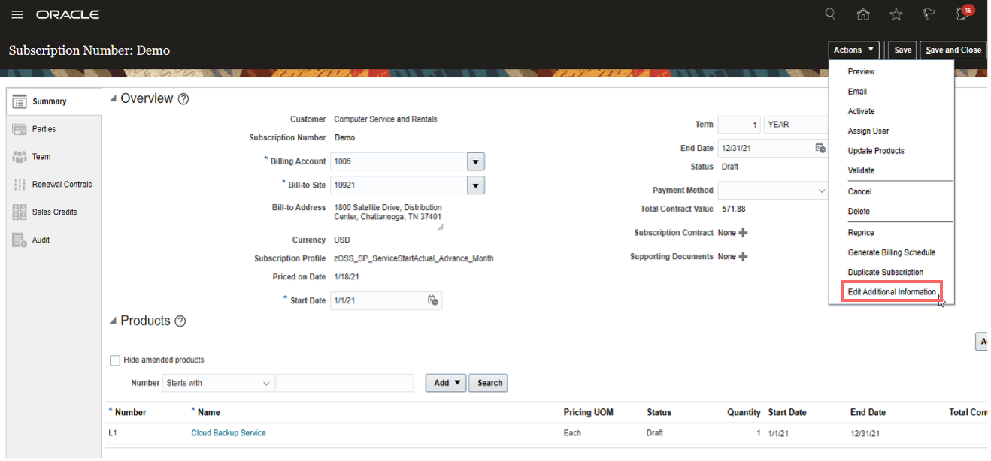Click the Products help question icon
Viewport: 991px width, 461px height.
pos(180,321)
